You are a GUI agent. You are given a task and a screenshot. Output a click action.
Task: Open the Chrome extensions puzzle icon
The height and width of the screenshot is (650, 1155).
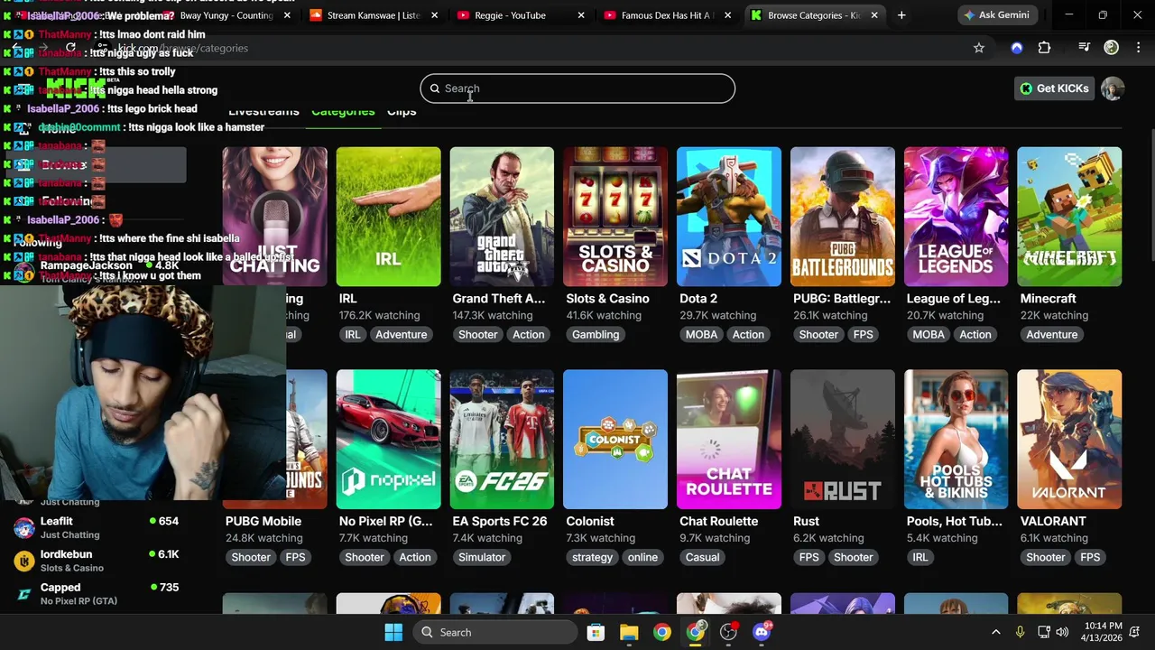click(1044, 48)
